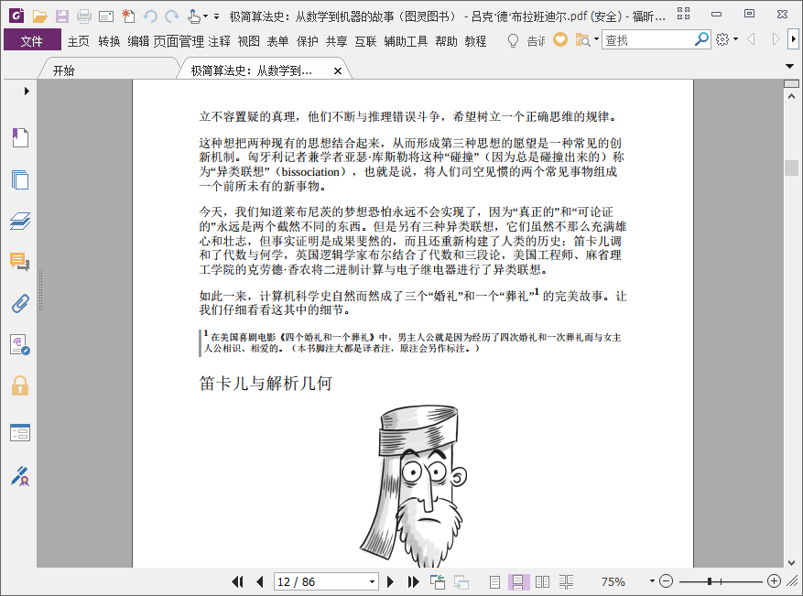Open the Attachments paperclip panel
Screen dimensions: 803x596
[20, 304]
